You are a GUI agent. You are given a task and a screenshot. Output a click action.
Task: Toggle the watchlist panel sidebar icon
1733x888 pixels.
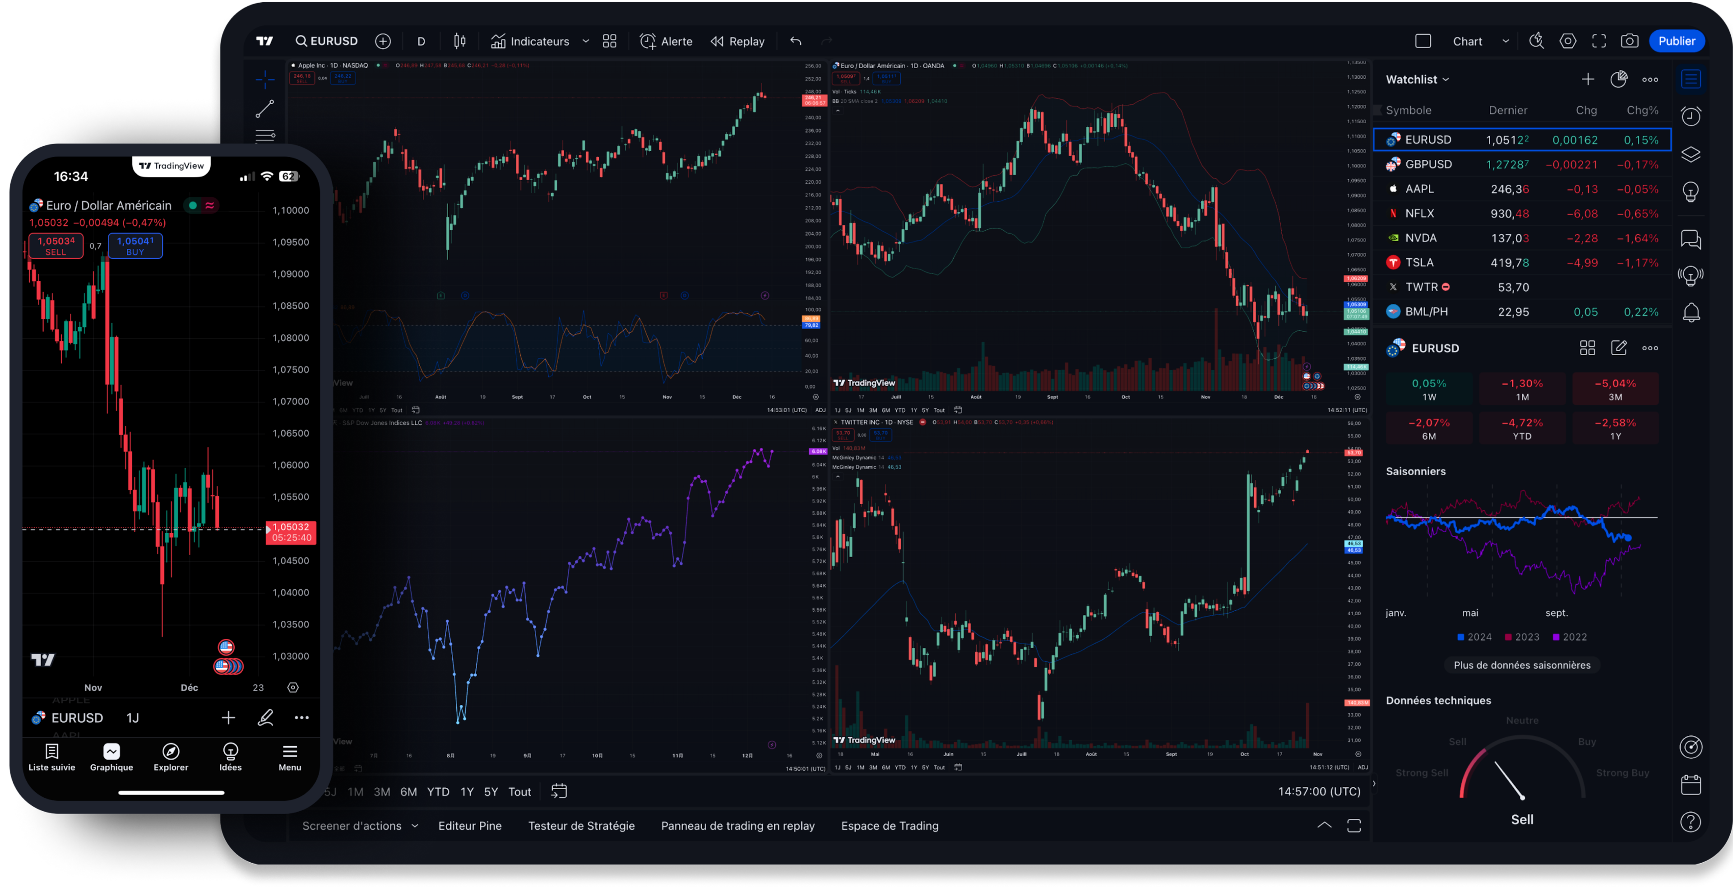pos(1691,79)
